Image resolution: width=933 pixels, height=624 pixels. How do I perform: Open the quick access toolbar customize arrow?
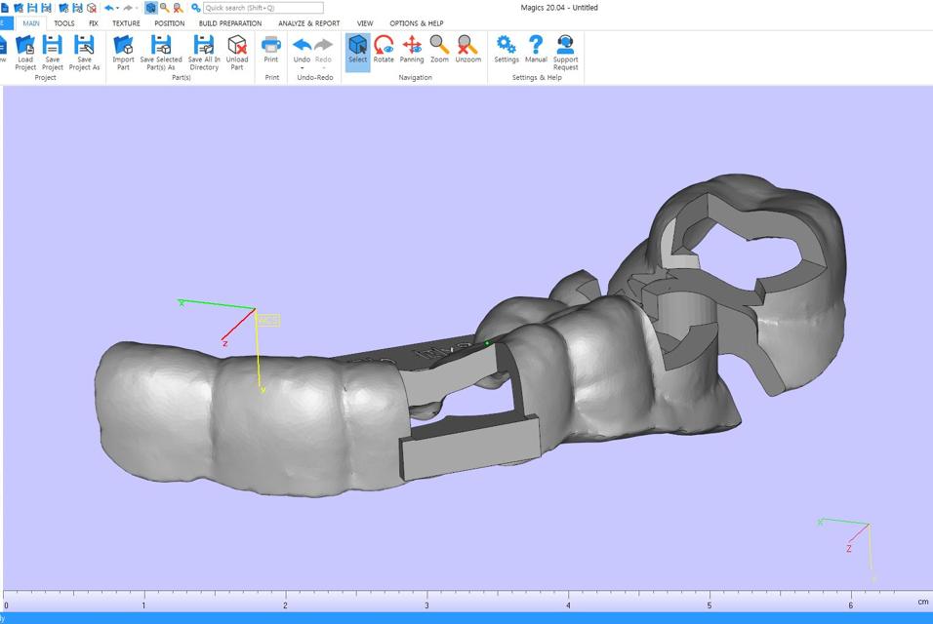pyautogui.click(x=138, y=7)
